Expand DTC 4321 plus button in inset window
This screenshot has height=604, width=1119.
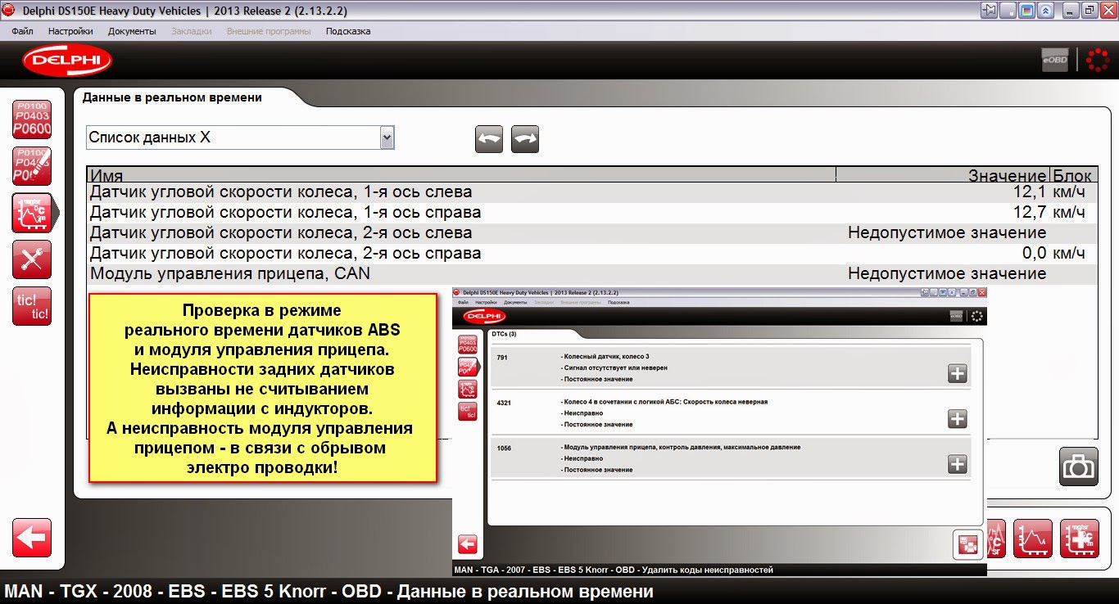point(957,419)
